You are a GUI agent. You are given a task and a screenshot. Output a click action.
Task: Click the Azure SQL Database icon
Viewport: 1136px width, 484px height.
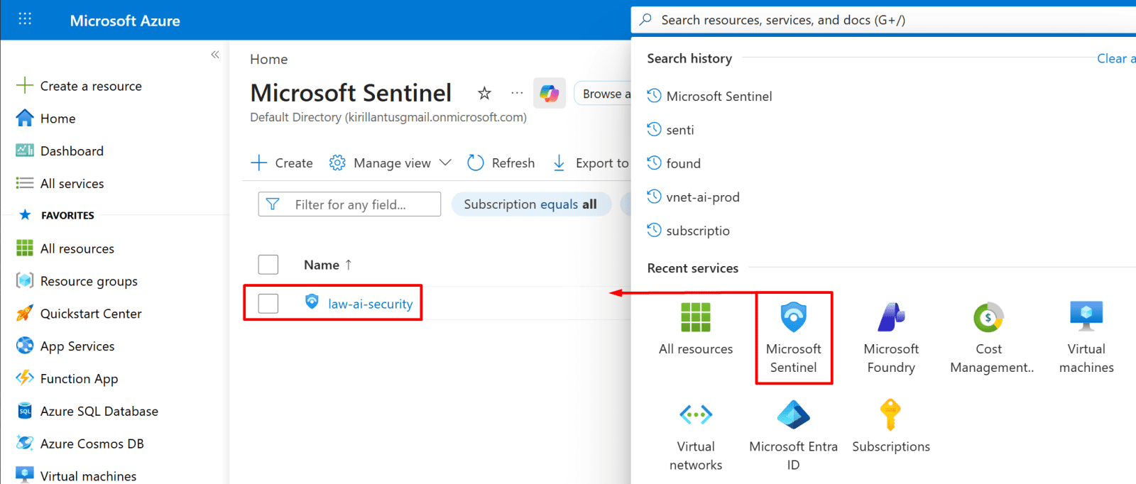coord(25,411)
